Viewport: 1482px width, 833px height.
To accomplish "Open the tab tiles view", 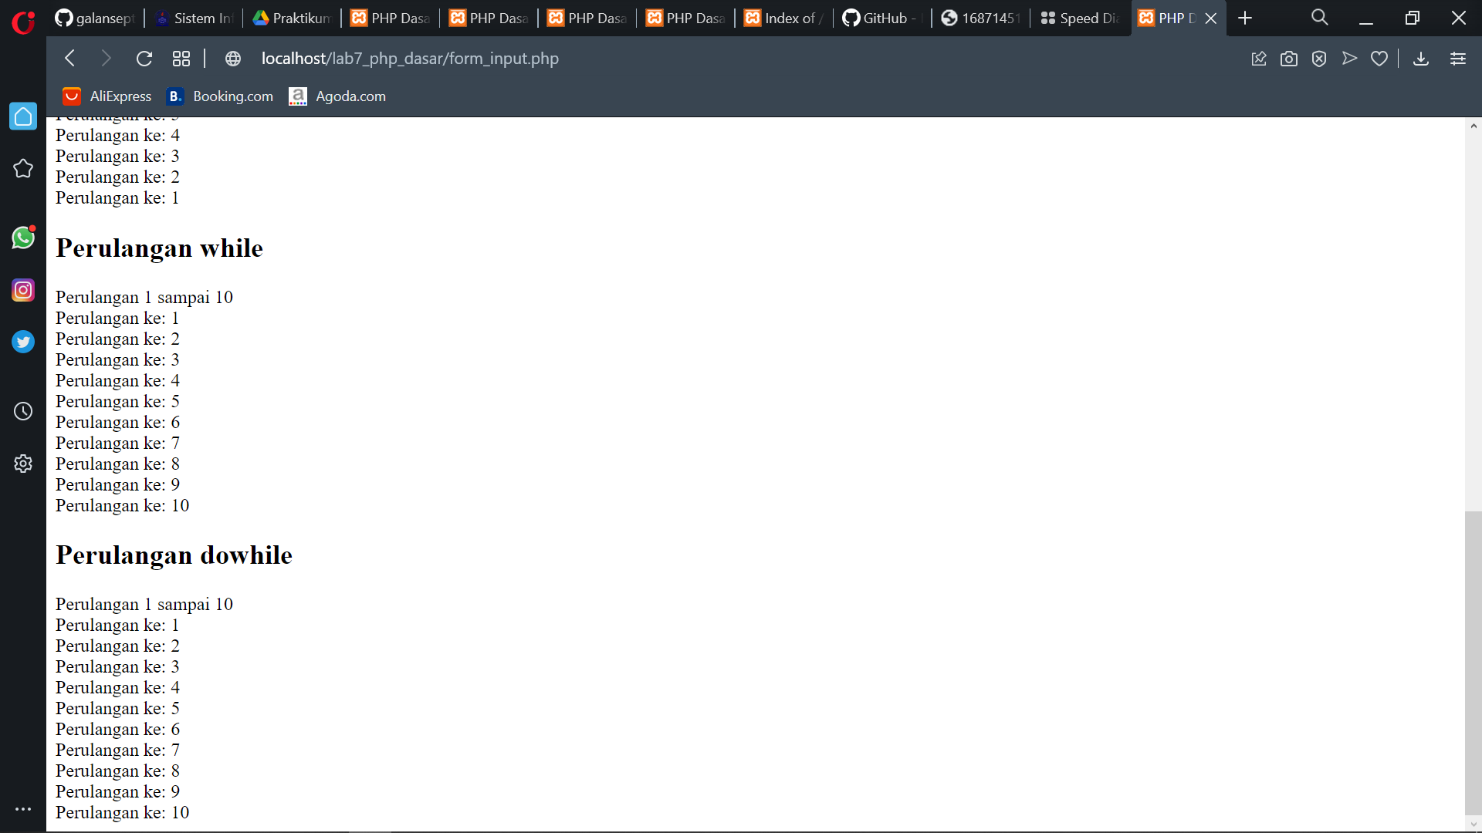I will pos(181,58).
